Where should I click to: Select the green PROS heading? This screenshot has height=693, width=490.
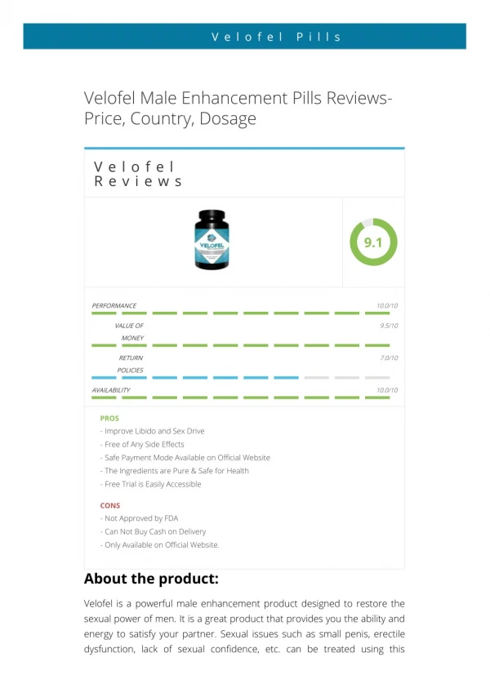[109, 418]
